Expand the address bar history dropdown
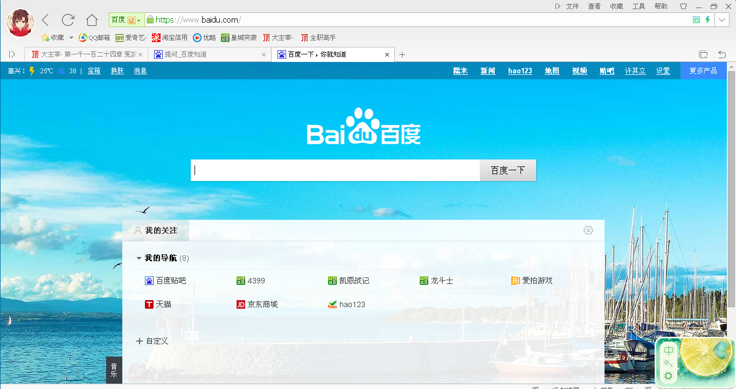 (x=722, y=20)
